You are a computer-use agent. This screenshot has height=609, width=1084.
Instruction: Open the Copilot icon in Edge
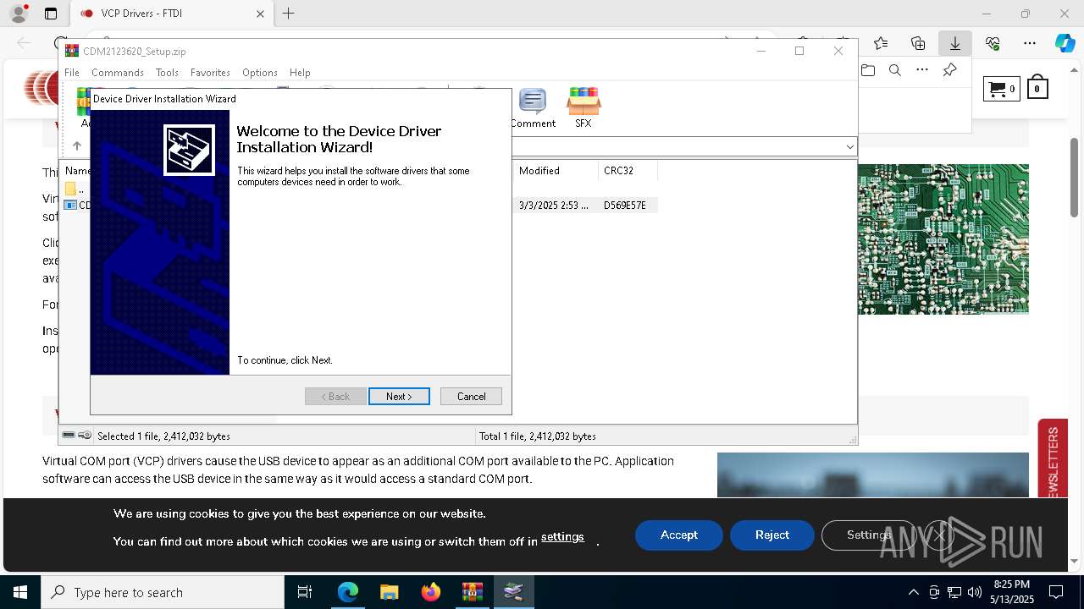[1065, 43]
